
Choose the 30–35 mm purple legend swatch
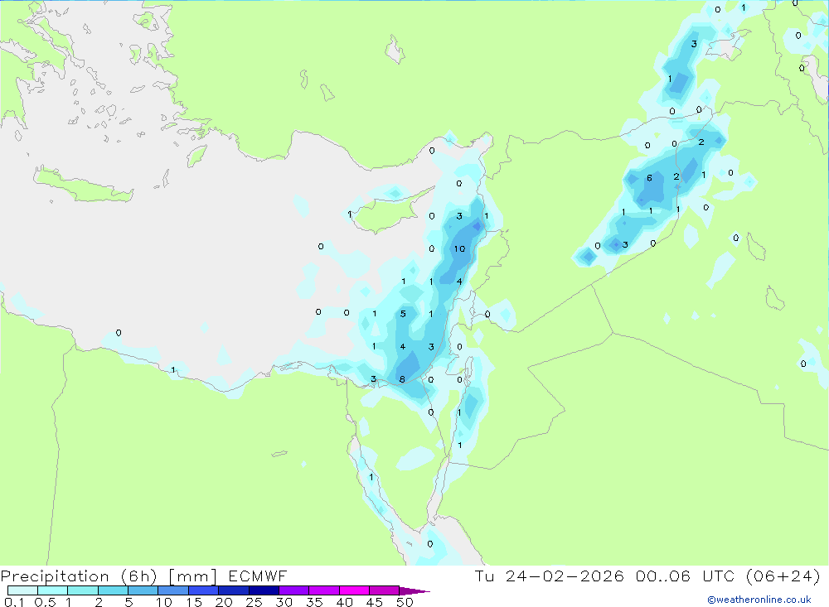pos(294,590)
